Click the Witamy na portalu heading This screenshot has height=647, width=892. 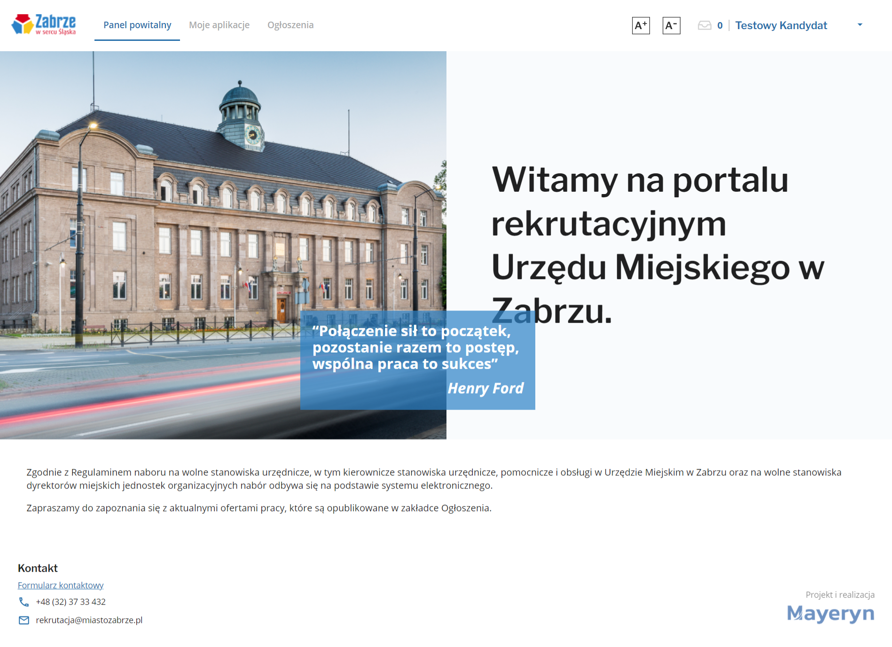point(657,244)
